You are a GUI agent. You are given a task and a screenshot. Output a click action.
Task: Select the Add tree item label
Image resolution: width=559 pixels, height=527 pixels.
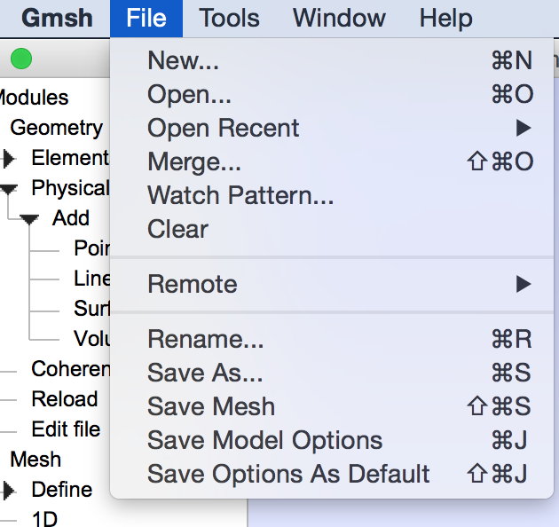point(71,218)
